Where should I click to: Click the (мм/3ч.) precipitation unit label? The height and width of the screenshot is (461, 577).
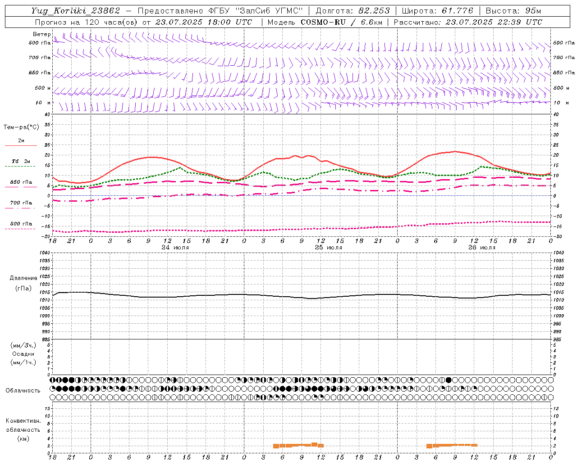[x=23, y=345]
